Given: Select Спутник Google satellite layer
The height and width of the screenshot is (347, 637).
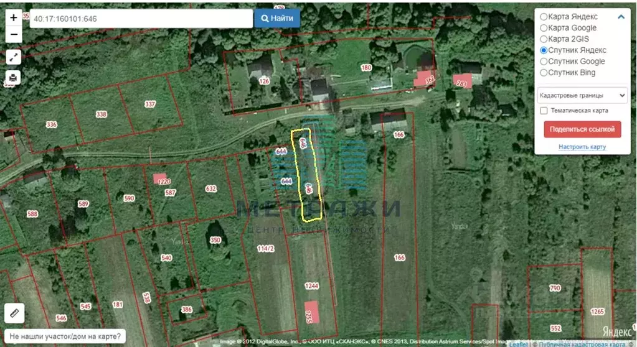Looking at the screenshot, I should point(544,62).
